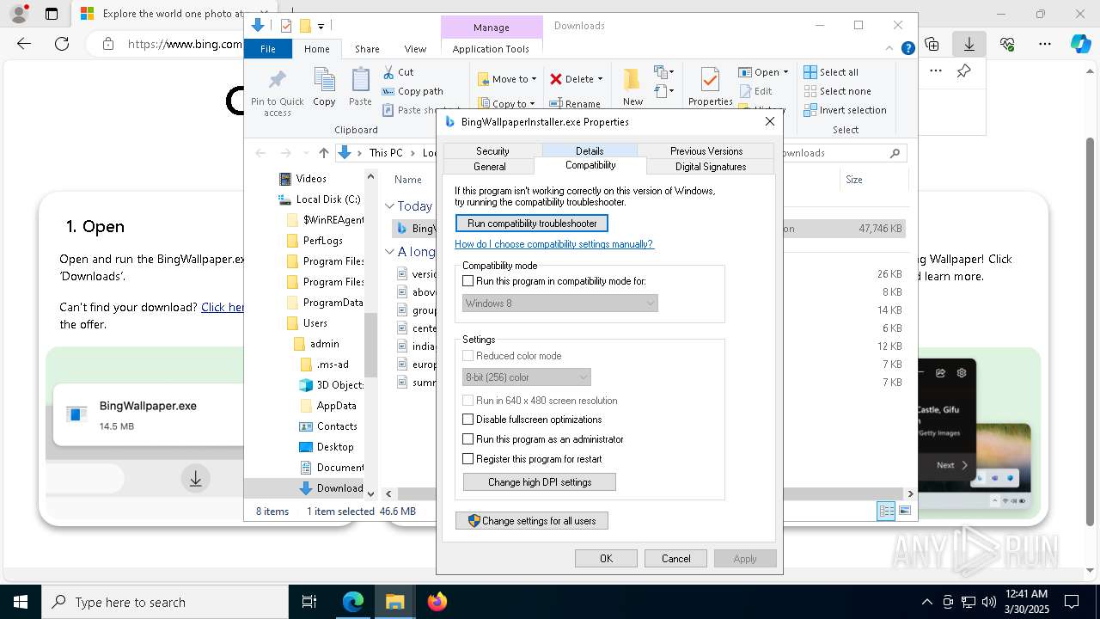
Task: Open the Previous Versions tab
Action: point(706,151)
